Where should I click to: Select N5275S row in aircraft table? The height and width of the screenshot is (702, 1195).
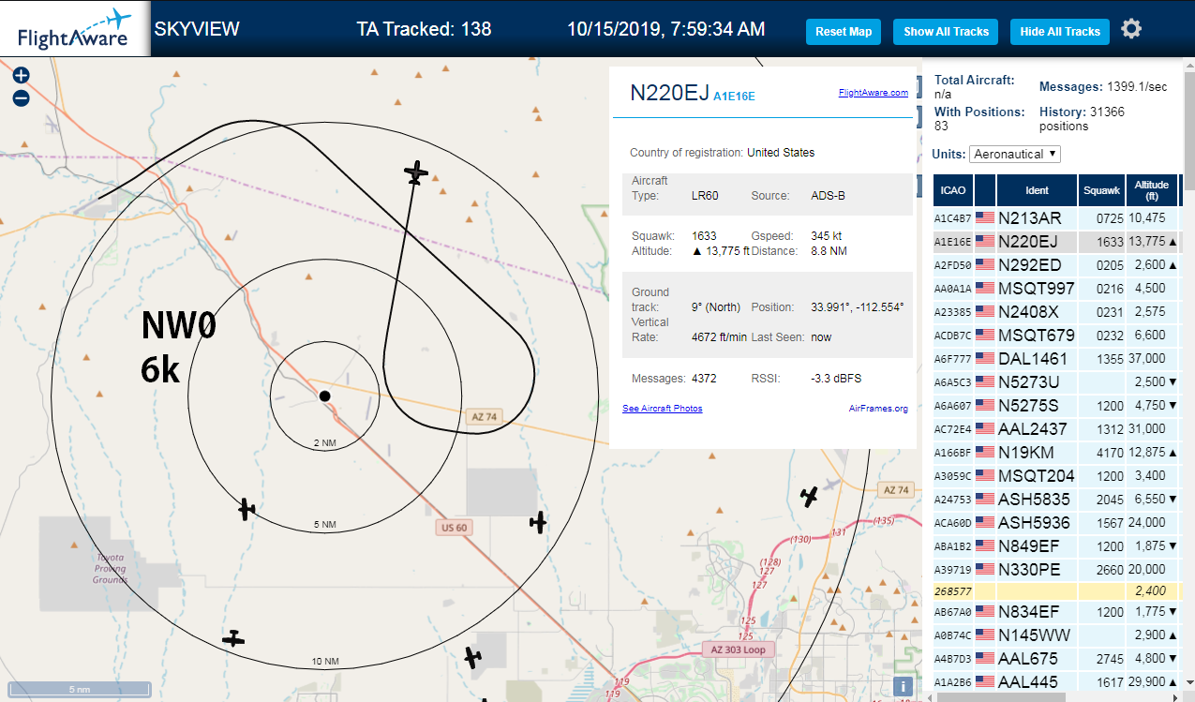[x=1055, y=405]
